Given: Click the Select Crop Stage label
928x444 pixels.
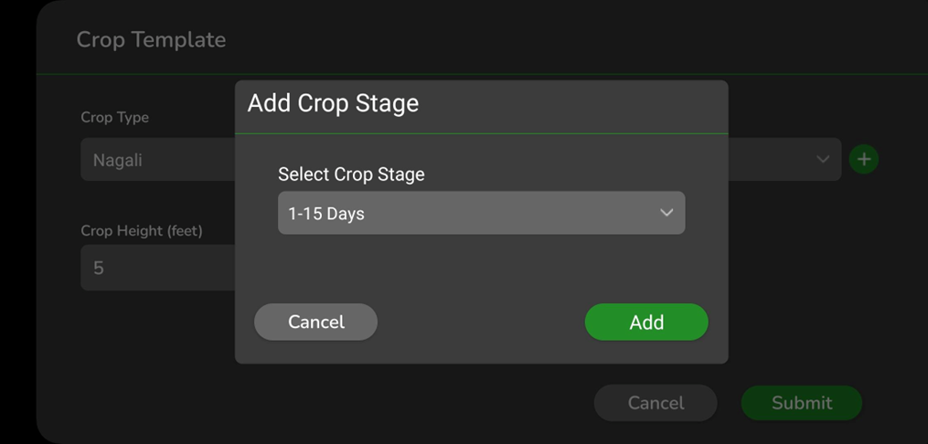Looking at the screenshot, I should point(351,174).
